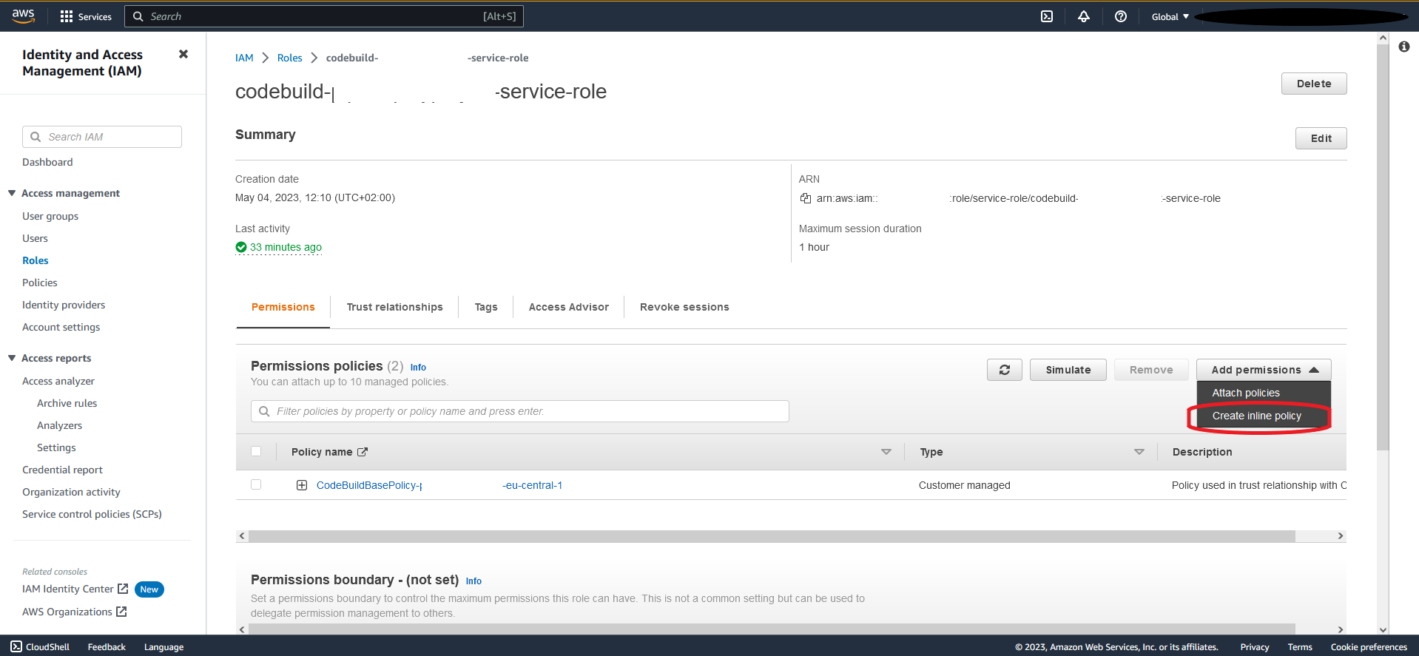Open the Revoke sessions tab
The height and width of the screenshot is (656, 1419).
684,307
